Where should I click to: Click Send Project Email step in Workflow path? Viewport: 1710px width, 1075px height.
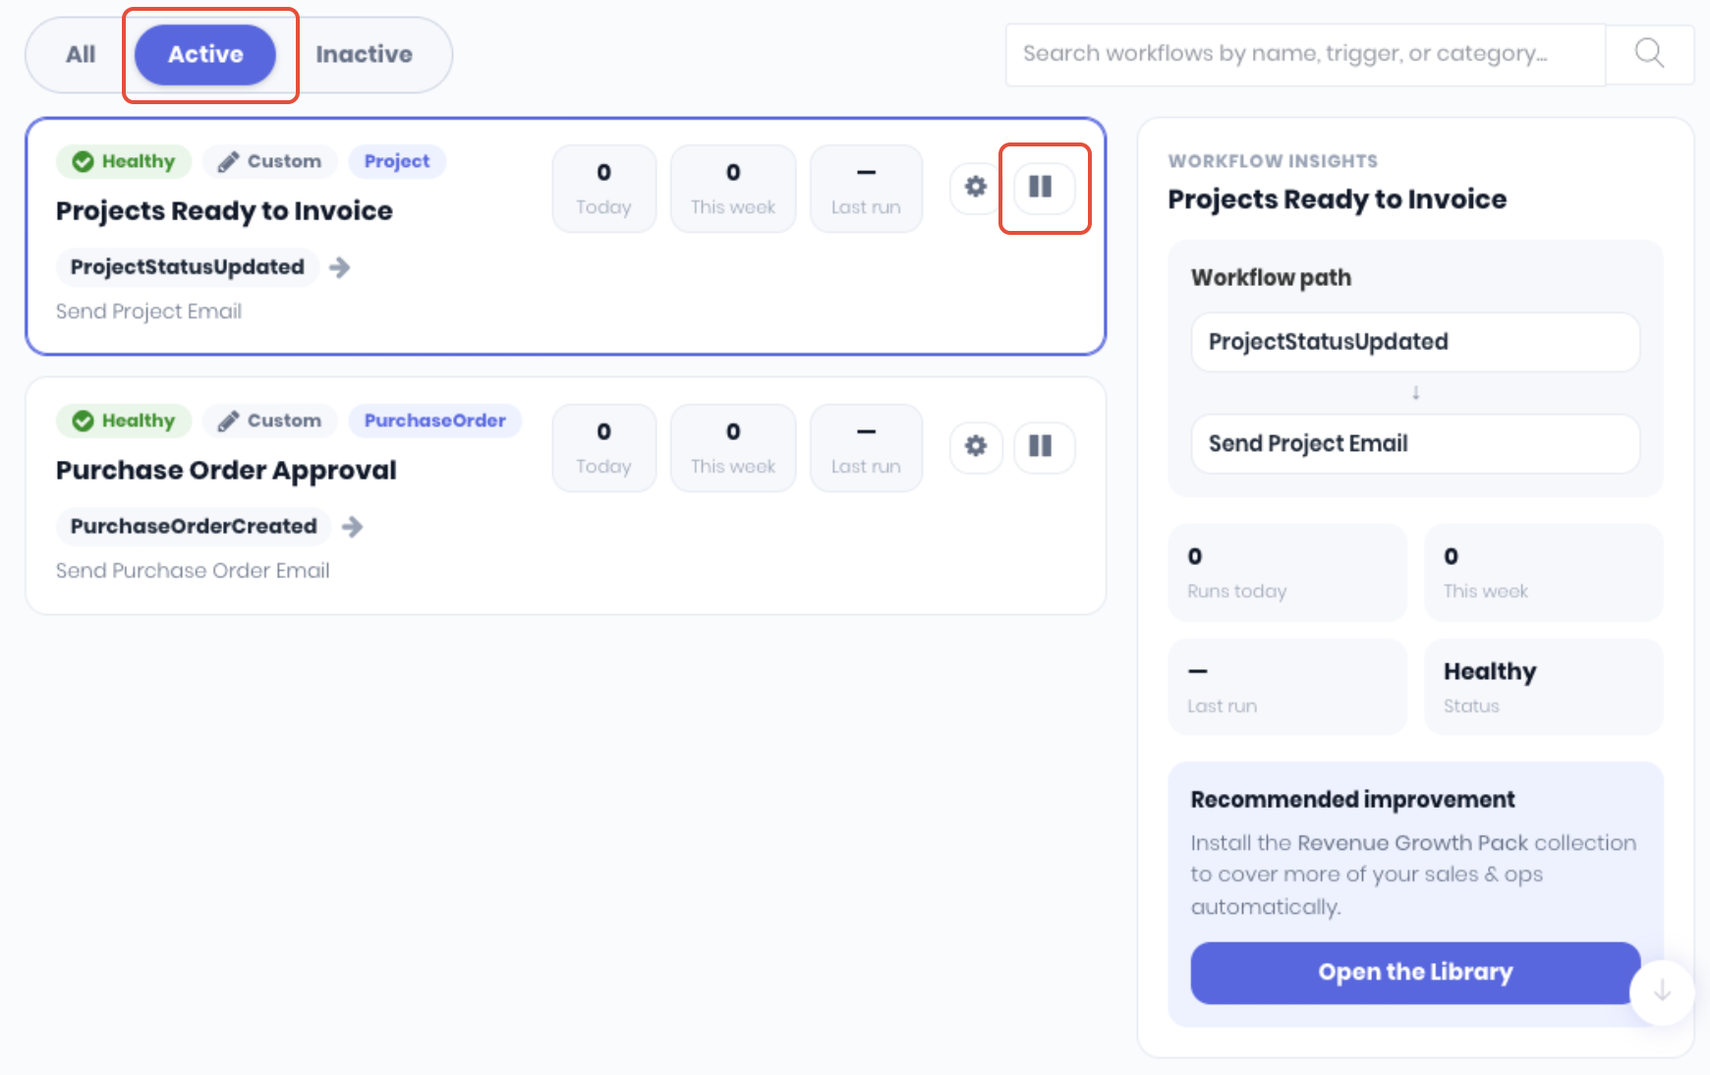pos(1415,444)
